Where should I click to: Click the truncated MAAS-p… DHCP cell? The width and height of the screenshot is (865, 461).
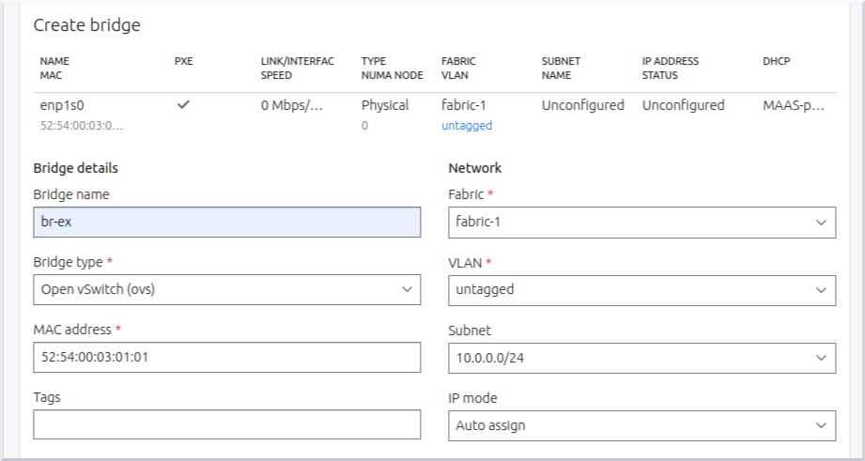(x=794, y=105)
